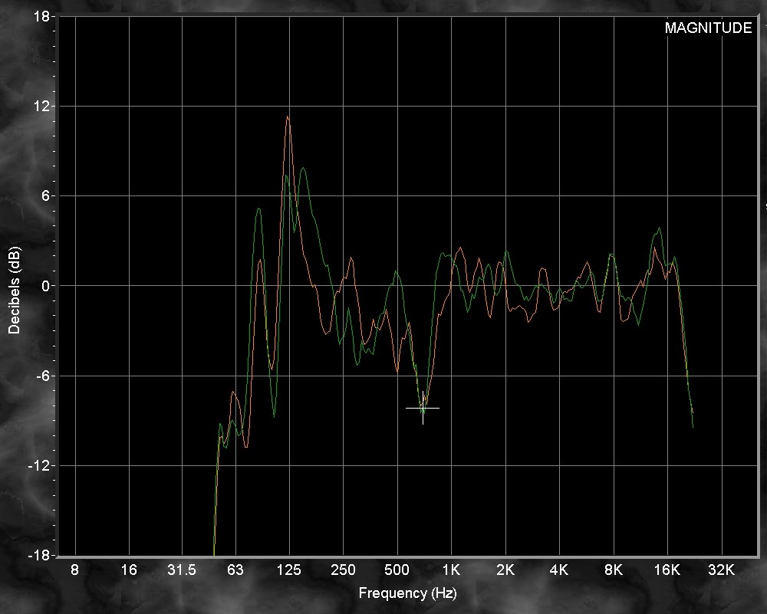The width and height of the screenshot is (767, 614).
Task: Click the Frequency (Hz) axis title
Action: pyautogui.click(x=407, y=593)
